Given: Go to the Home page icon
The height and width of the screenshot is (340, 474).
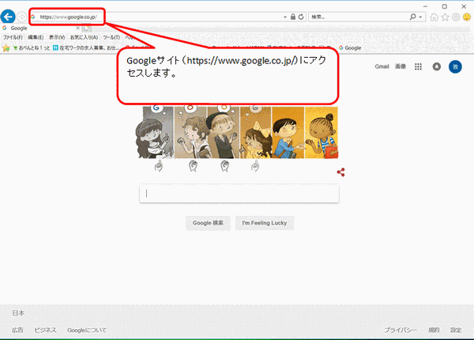Looking at the screenshot, I should coord(434,17).
